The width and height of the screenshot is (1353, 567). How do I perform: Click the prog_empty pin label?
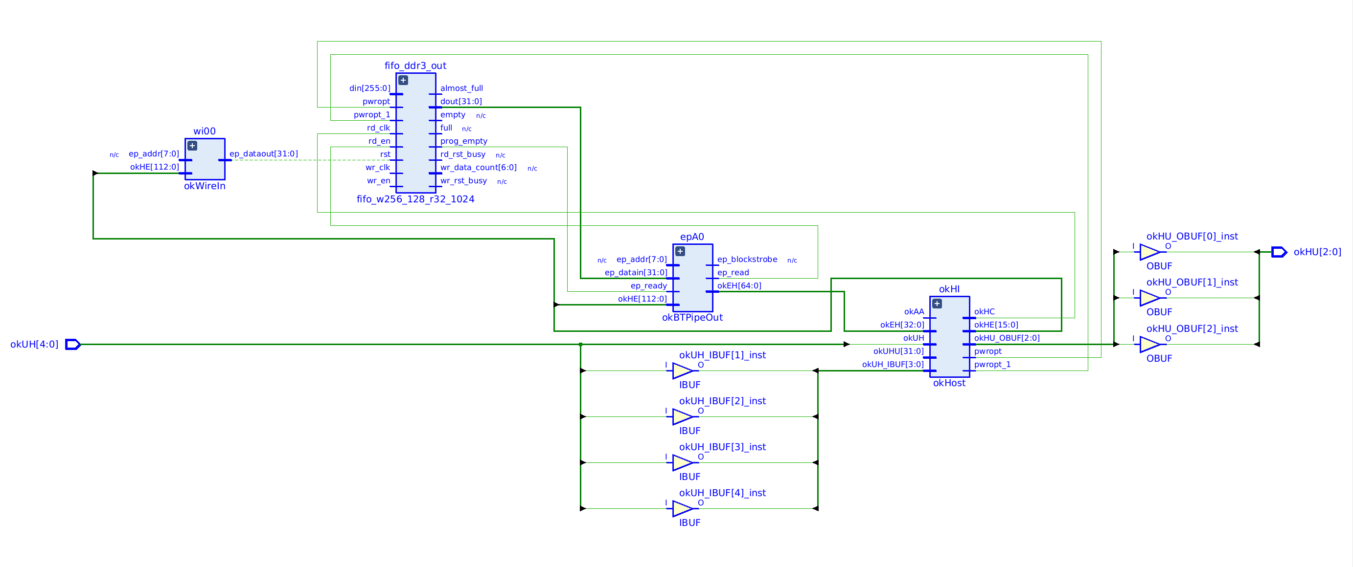[x=464, y=141]
